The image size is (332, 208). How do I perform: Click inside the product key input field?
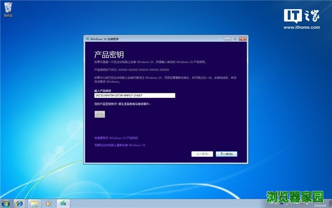point(135,96)
